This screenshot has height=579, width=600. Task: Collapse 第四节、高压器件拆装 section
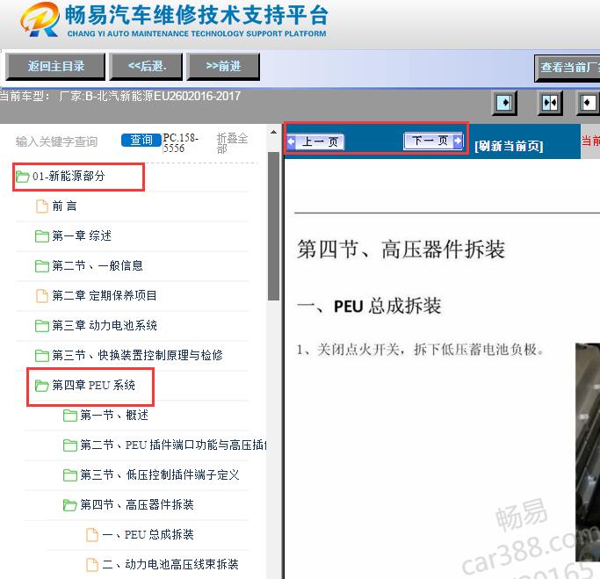point(137,505)
